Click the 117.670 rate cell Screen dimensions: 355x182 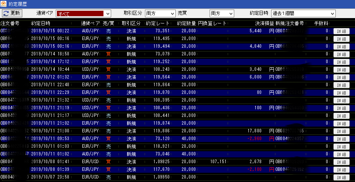[x=162, y=169]
